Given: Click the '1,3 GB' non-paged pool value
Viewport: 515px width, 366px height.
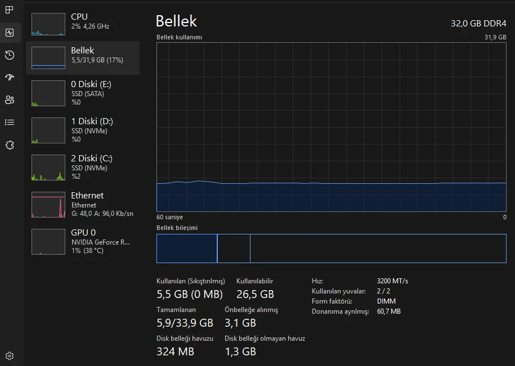Looking at the screenshot, I should point(240,351).
